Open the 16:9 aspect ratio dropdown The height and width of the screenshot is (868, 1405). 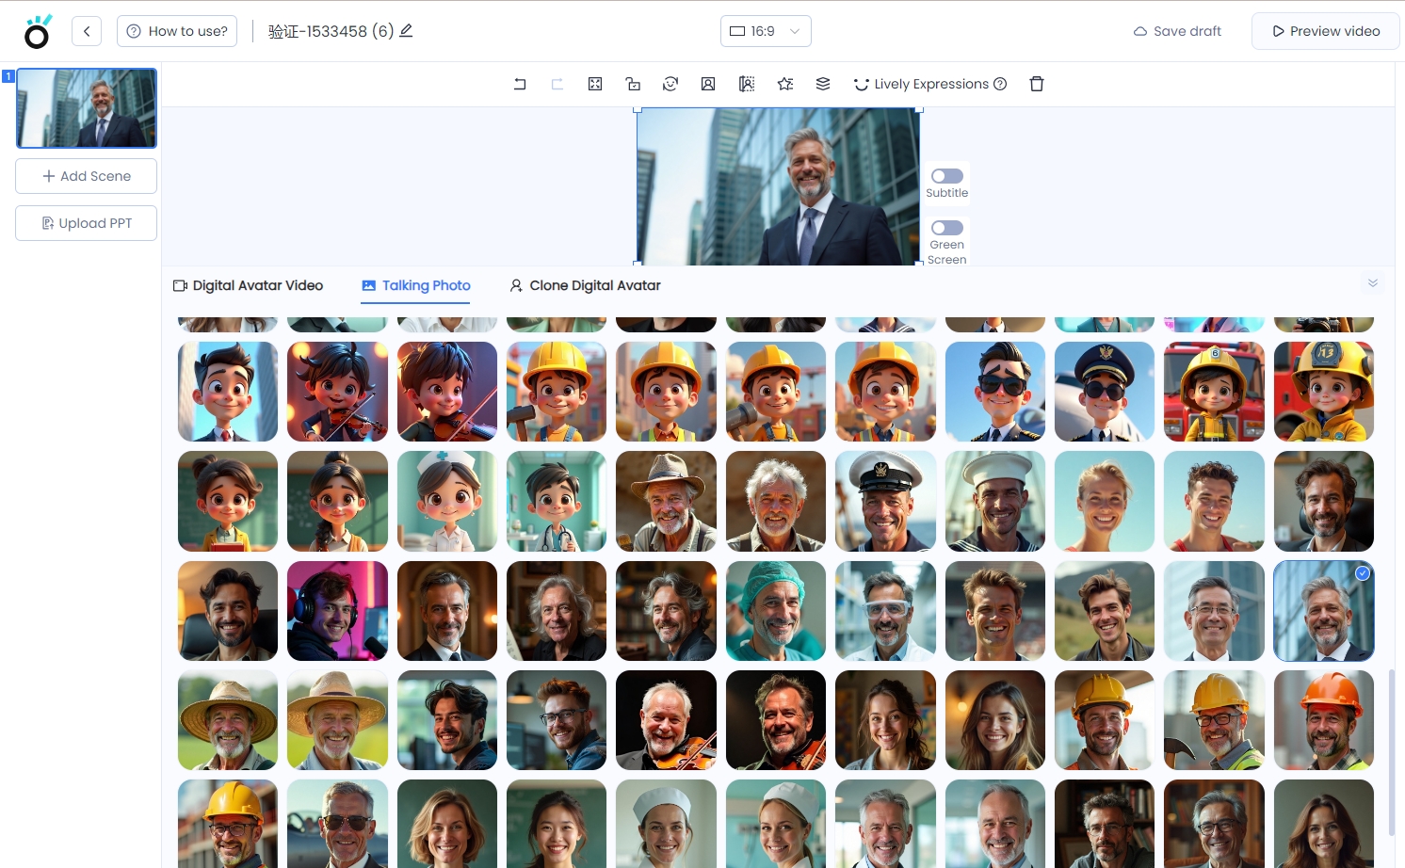pyautogui.click(x=765, y=31)
